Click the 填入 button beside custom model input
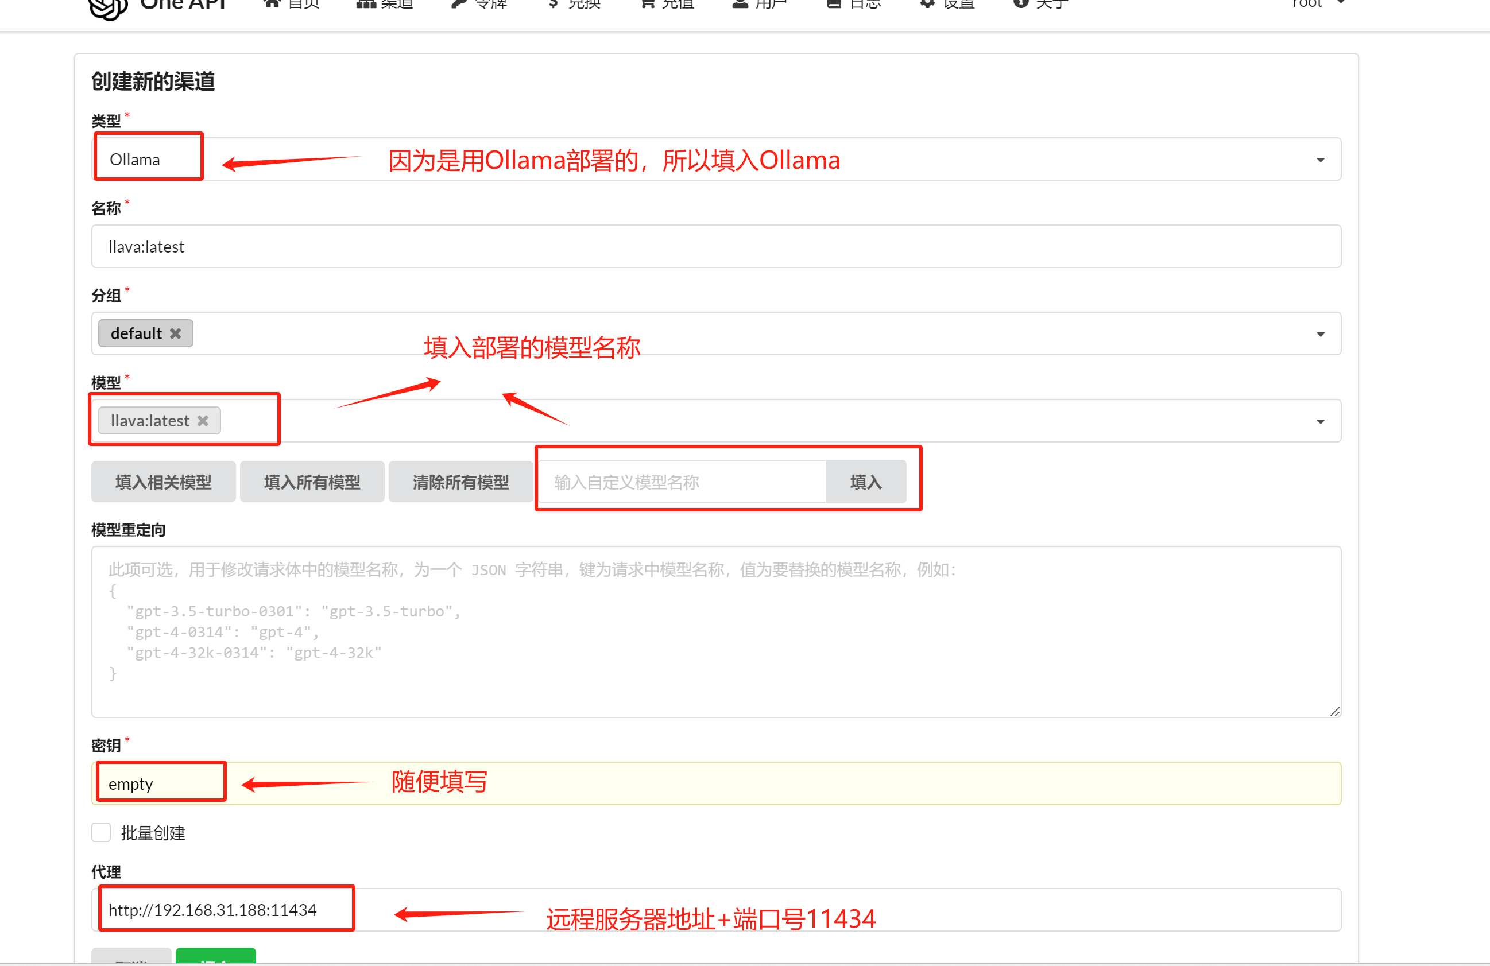The height and width of the screenshot is (966, 1490). 866,482
